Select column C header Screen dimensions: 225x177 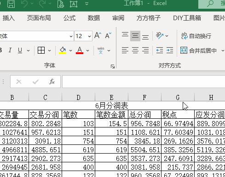click(x=45, y=97)
